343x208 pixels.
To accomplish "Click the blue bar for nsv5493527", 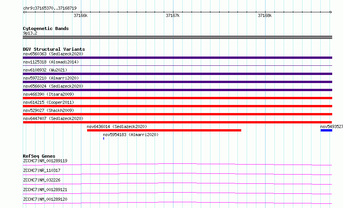I will point(326,130).
